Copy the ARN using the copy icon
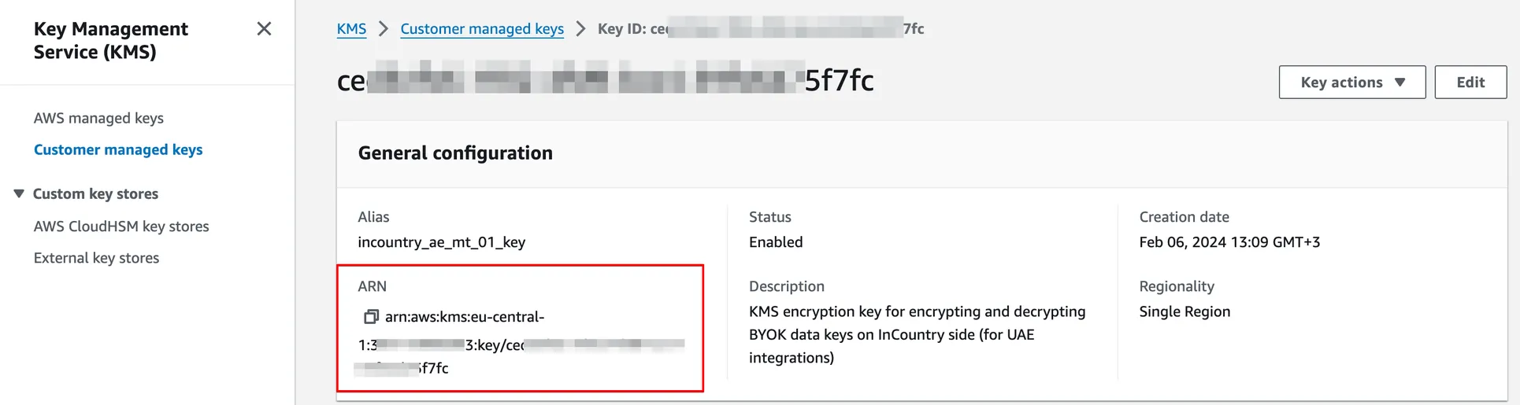The image size is (1520, 405). click(x=370, y=317)
